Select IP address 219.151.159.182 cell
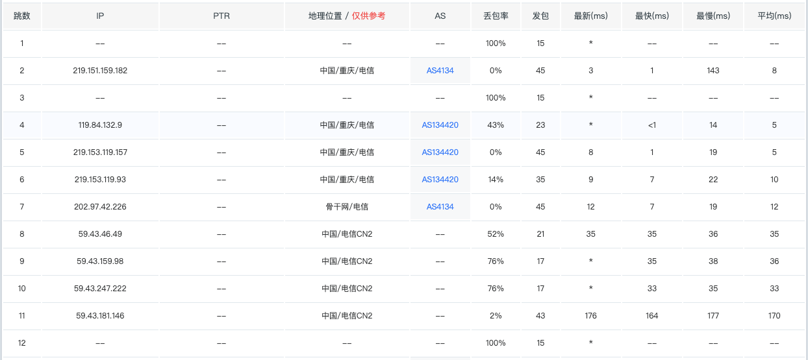The height and width of the screenshot is (360, 808). coord(100,71)
